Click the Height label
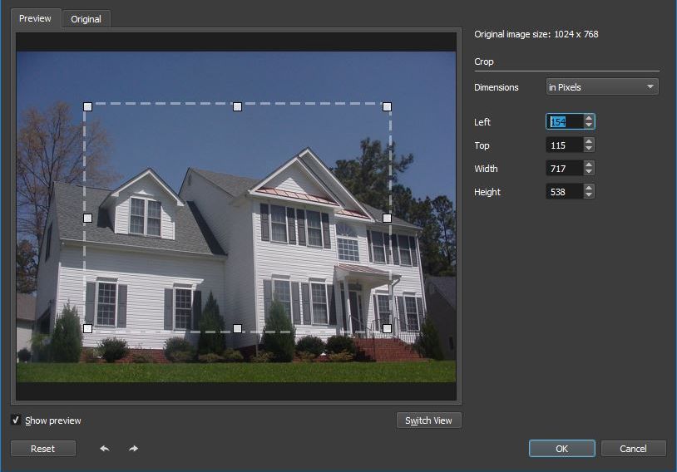Viewport: 677px width, 472px height. pos(487,192)
